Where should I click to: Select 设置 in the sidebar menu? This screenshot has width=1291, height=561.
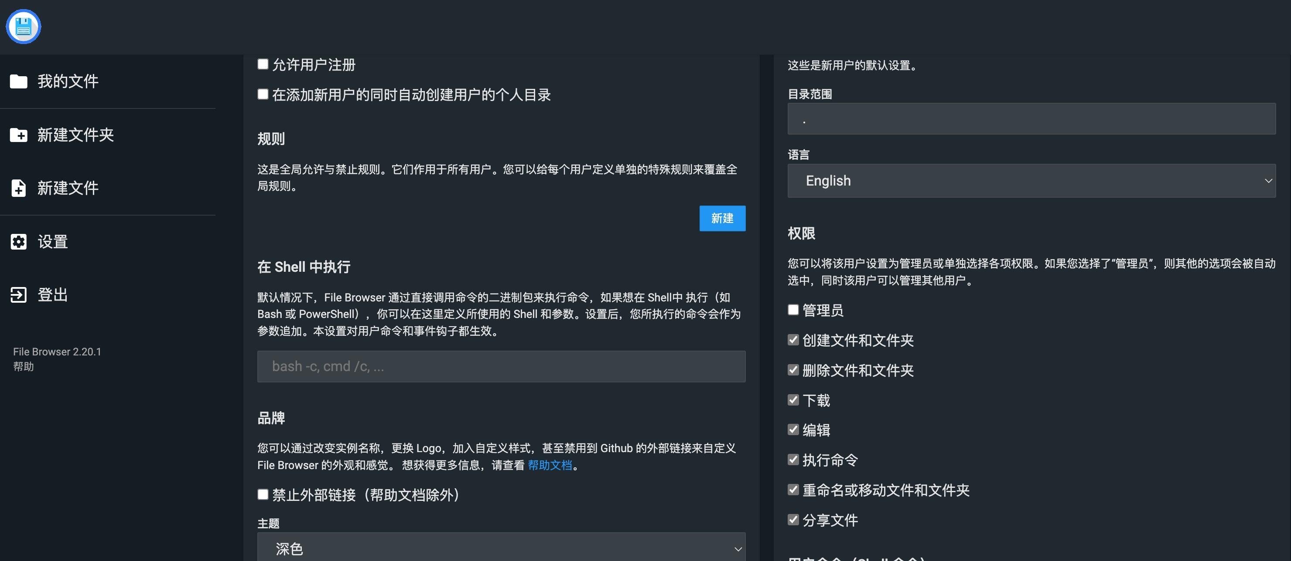tap(52, 242)
